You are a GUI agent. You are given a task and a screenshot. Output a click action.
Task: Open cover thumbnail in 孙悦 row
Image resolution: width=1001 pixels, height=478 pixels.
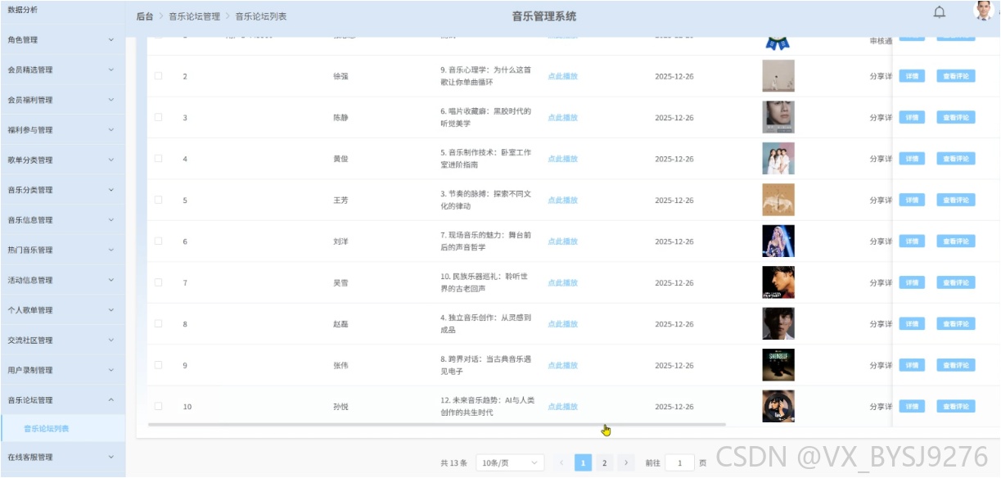[778, 406]
